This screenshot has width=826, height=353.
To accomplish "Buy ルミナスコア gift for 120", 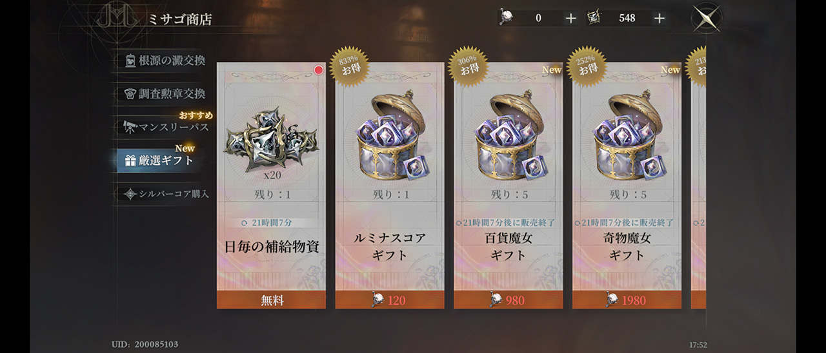I will [x=390, y=300].
